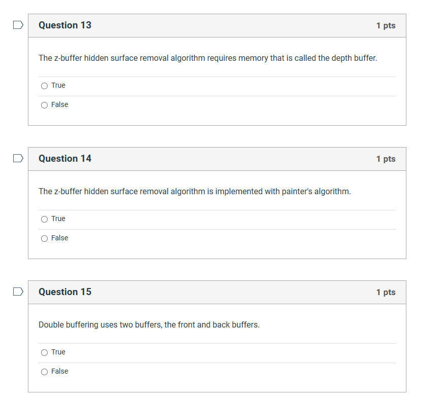
Task: Click the Question 14 header
Action: click(x=65, y=158)
